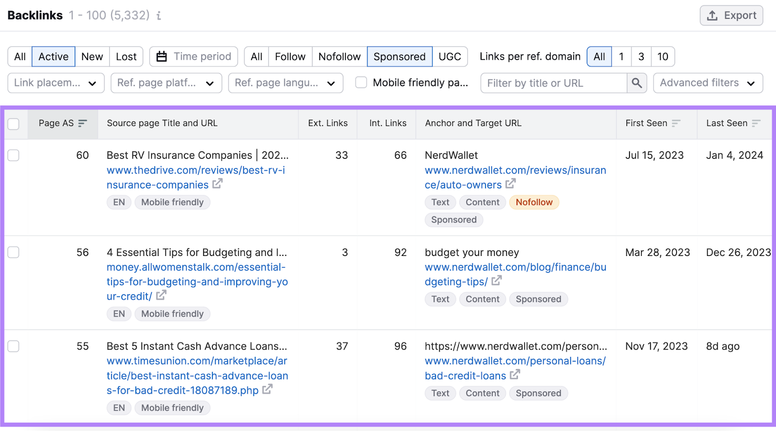This screenshot has width=776, height=431.
Task: Click the info icon next to Backlinks count
Action: click(x=159, y=16)
